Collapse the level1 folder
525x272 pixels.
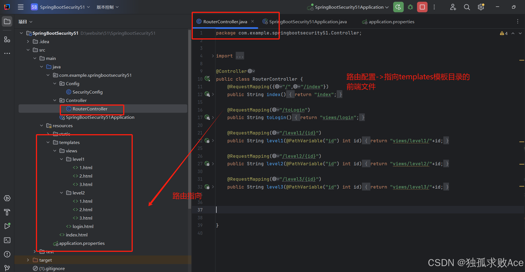click(x=61, y=159)
